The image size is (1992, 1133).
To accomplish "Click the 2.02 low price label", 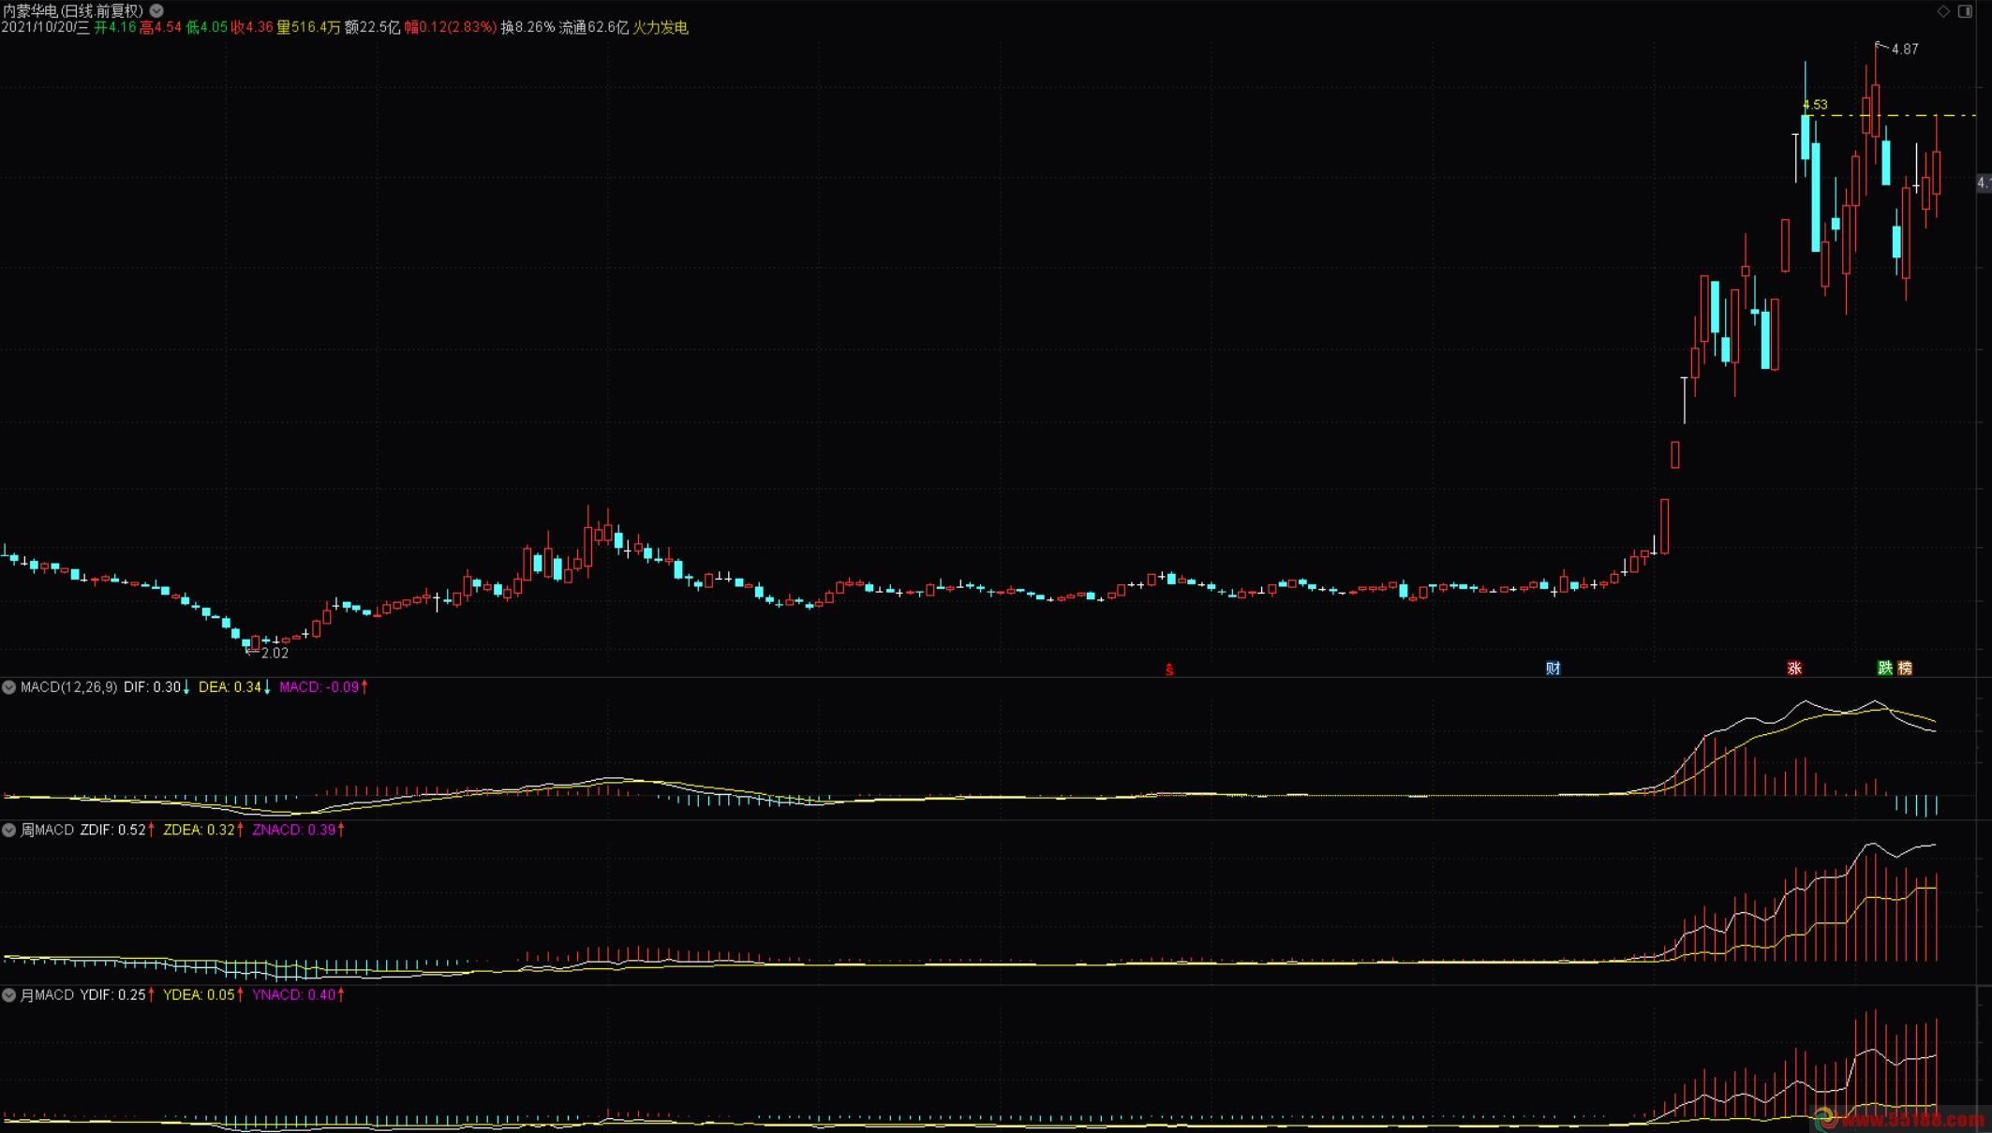I will tap(275, 653).
